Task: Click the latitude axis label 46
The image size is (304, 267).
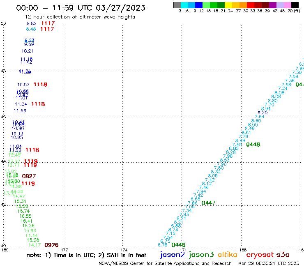Action: click(3, 117)
